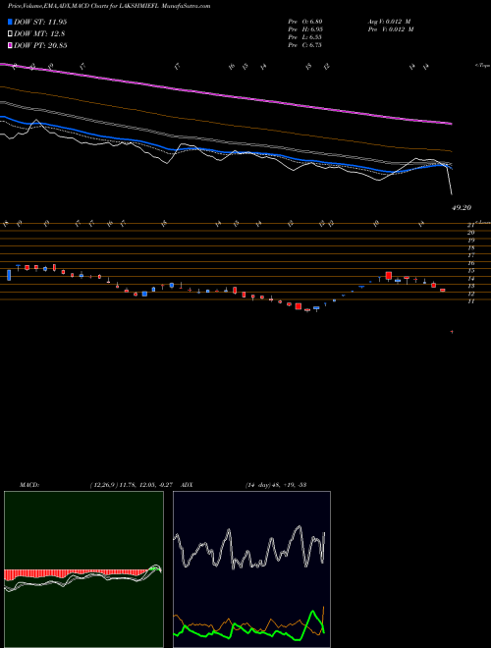Click the ADX panel title label

(x=187, y=485)
